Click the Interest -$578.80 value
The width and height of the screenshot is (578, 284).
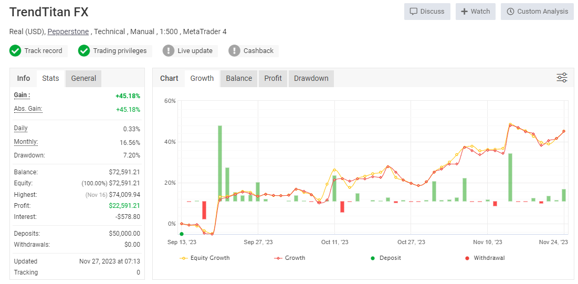tap(128, 216)
